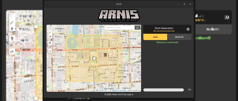The image size is (238, 101).
Task: Click the mountain terrain map icon
Action: pyautogui.click(x=50, y=51)
